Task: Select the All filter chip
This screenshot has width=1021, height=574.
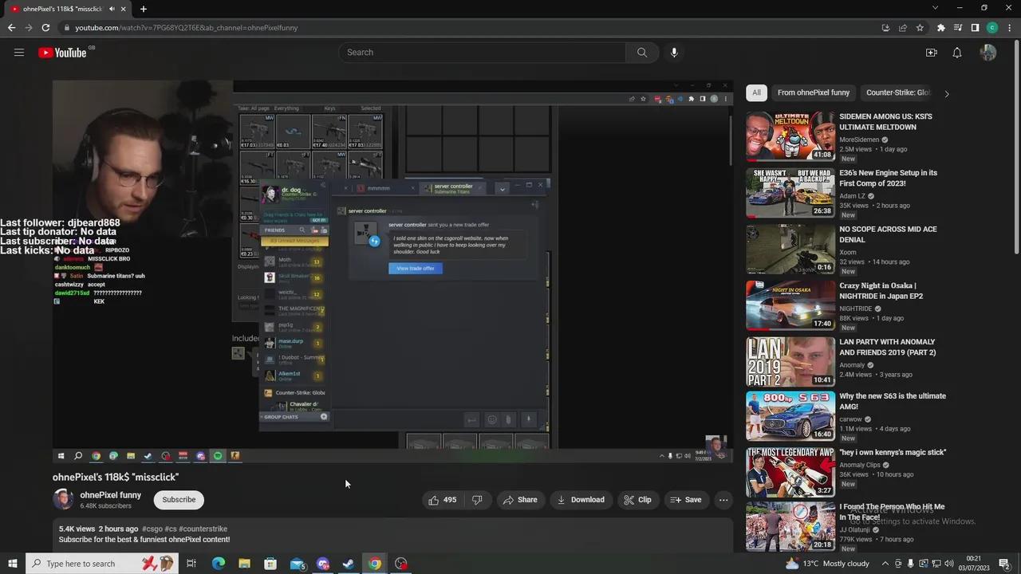Action: tap(756, 92)
